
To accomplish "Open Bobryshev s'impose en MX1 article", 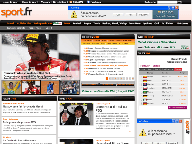I will [x=20, y=122].
